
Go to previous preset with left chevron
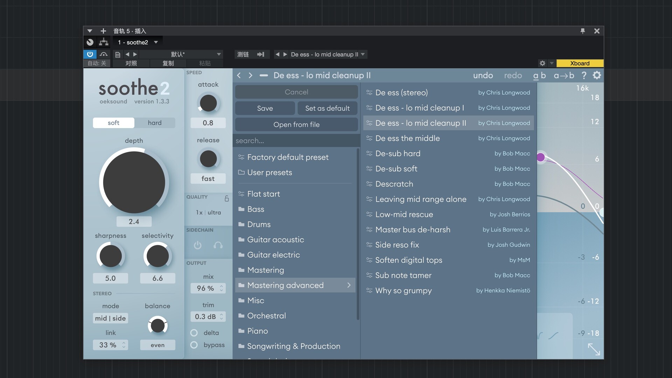tap(239, 75)
